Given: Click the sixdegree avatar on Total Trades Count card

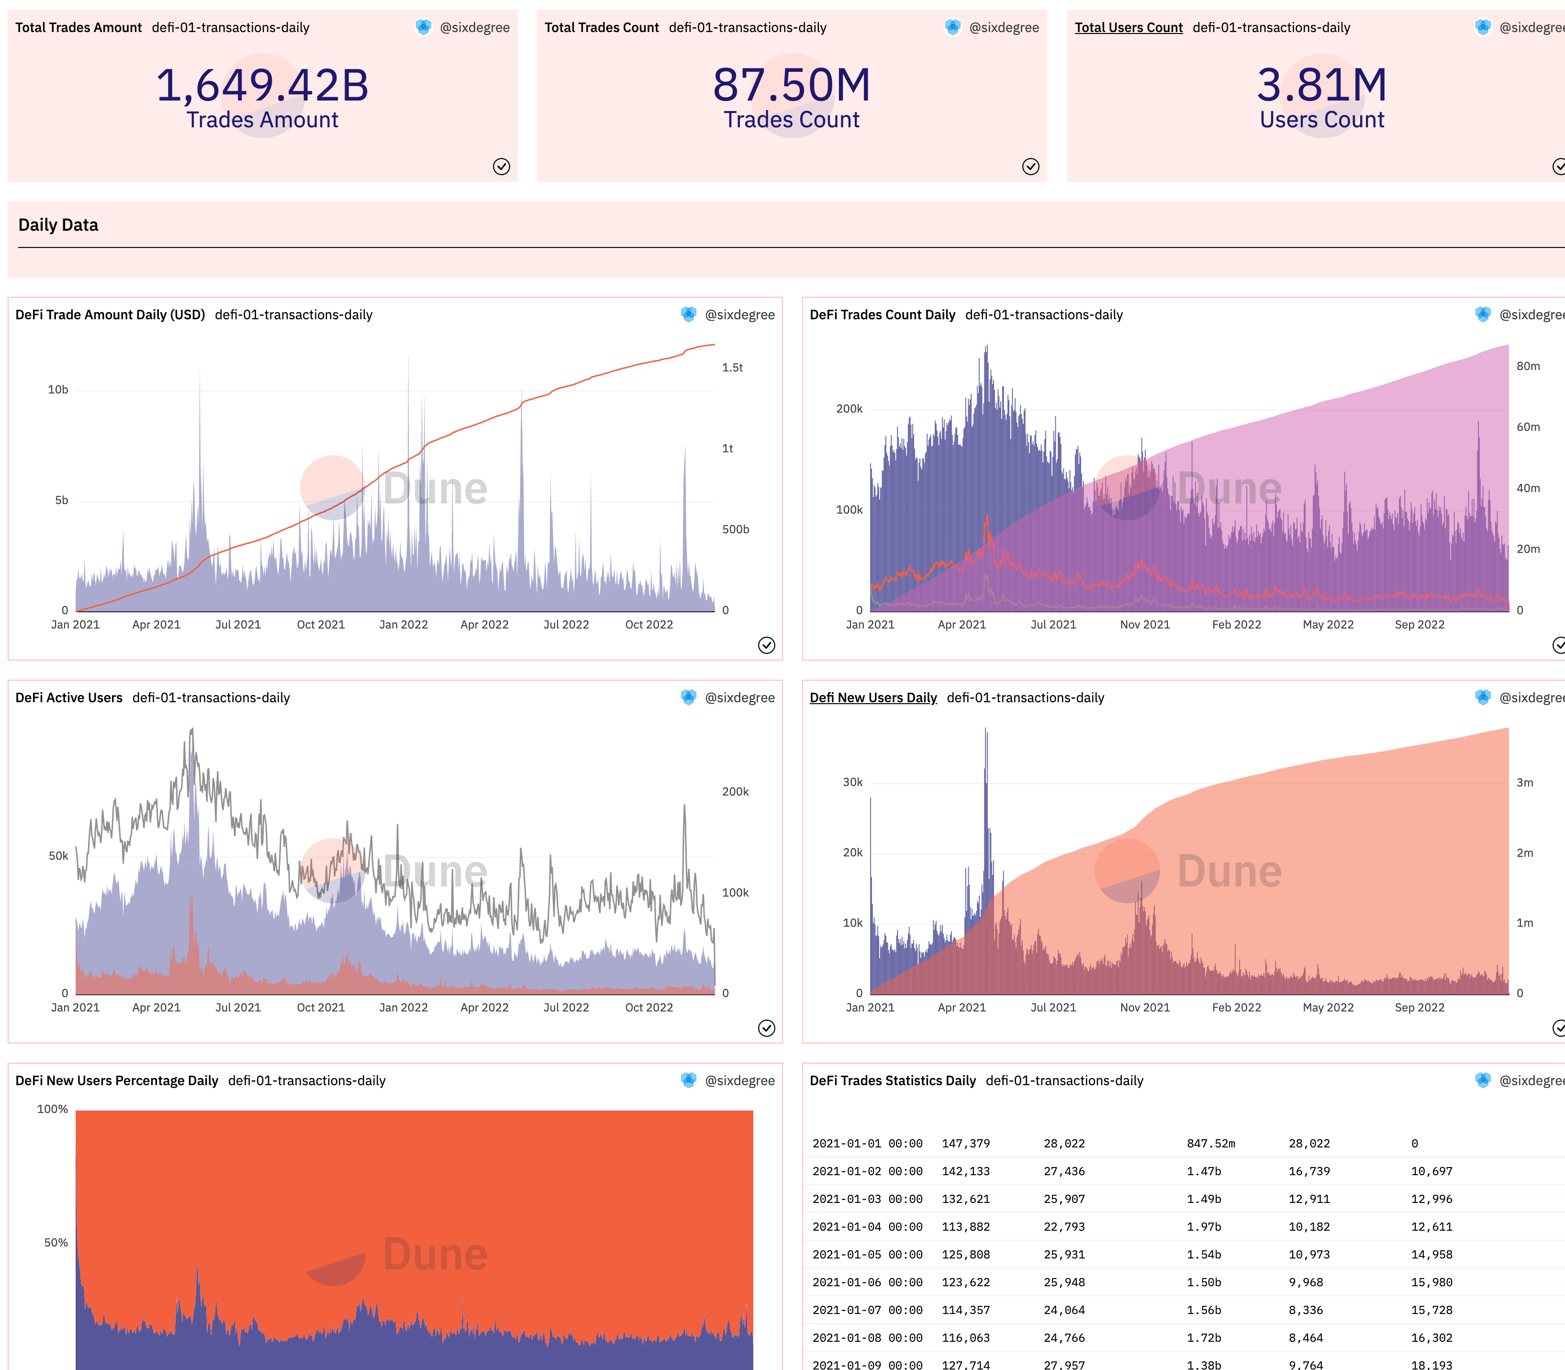Looking at the screenshot, I should point(953,27).
